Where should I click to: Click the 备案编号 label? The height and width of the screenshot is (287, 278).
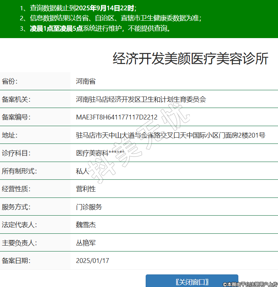click(x=16, y=117)
